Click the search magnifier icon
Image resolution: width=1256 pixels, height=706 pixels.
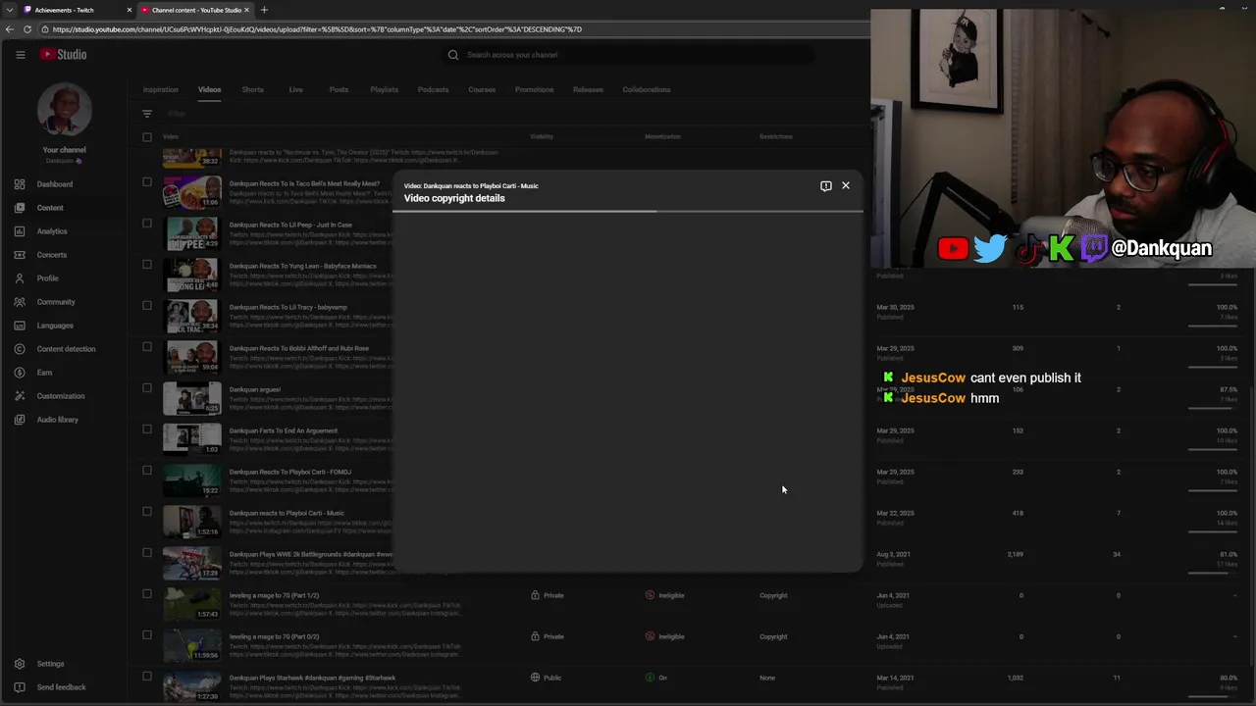point(453,55)
